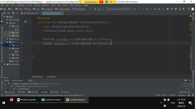
Task: Click the Search Everywhere magnifier icon
Action: [x=189, y=9]
